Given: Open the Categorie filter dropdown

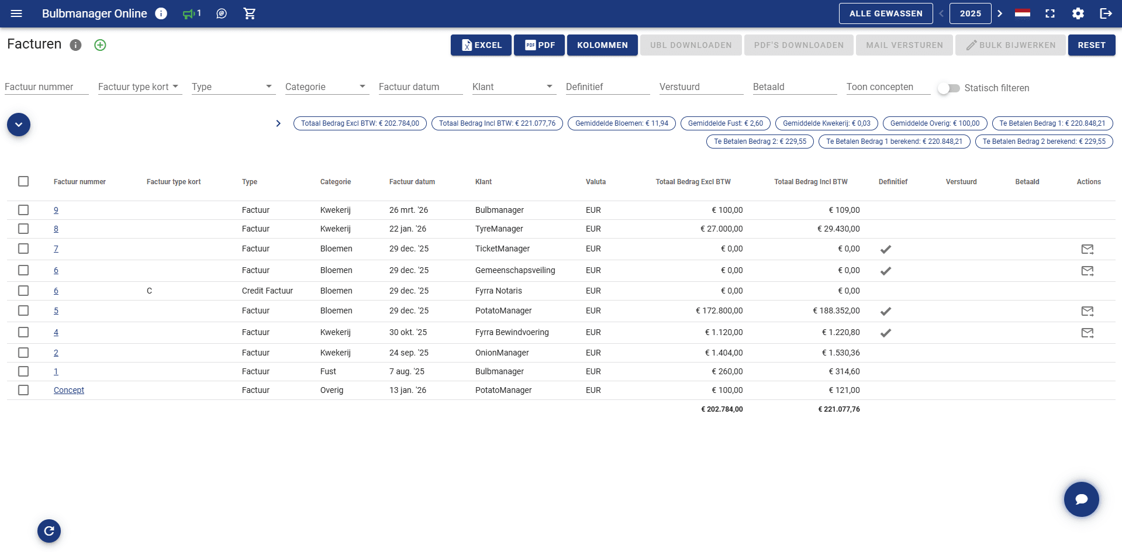Looking at the screenshot, I should pyautogui.click(x=326, y=87).
